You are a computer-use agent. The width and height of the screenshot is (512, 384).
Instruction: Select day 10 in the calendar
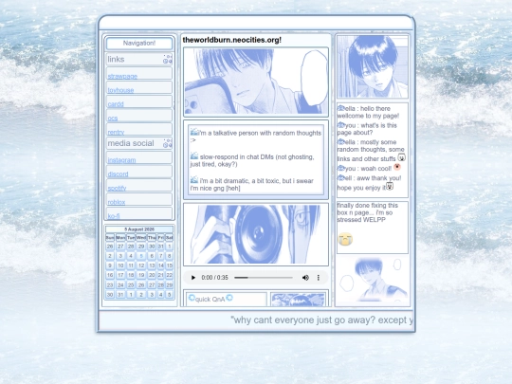[120, 265]
